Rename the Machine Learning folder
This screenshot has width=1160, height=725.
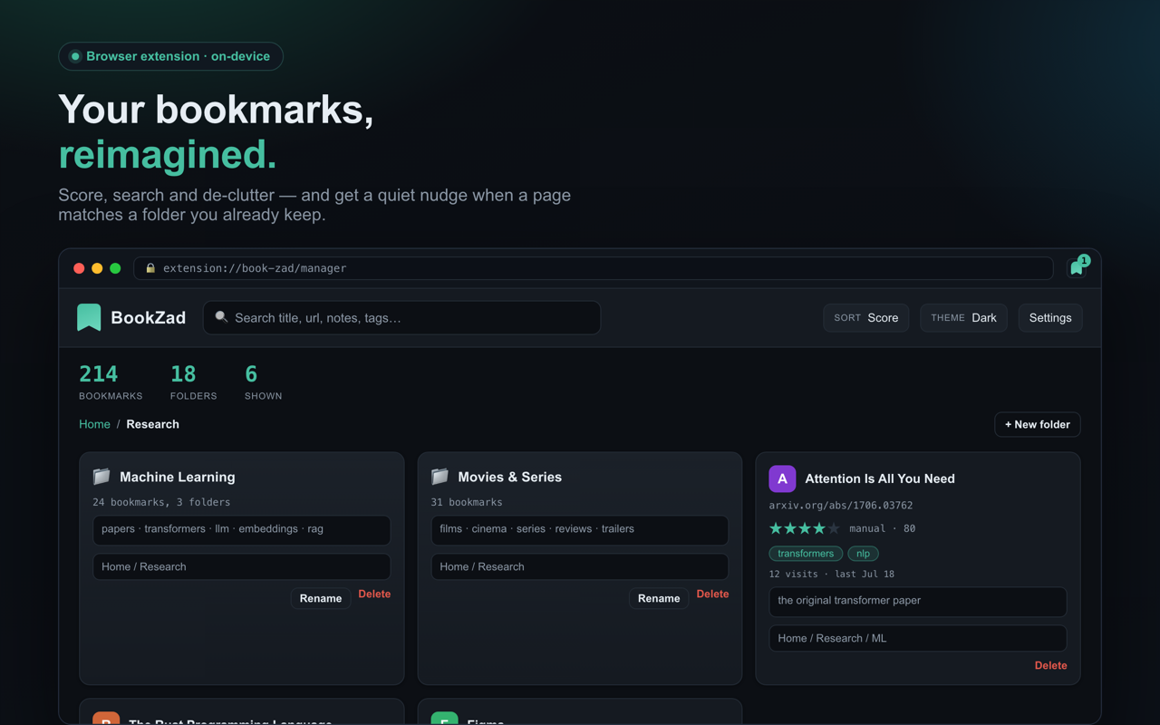(x=321, y=598)
